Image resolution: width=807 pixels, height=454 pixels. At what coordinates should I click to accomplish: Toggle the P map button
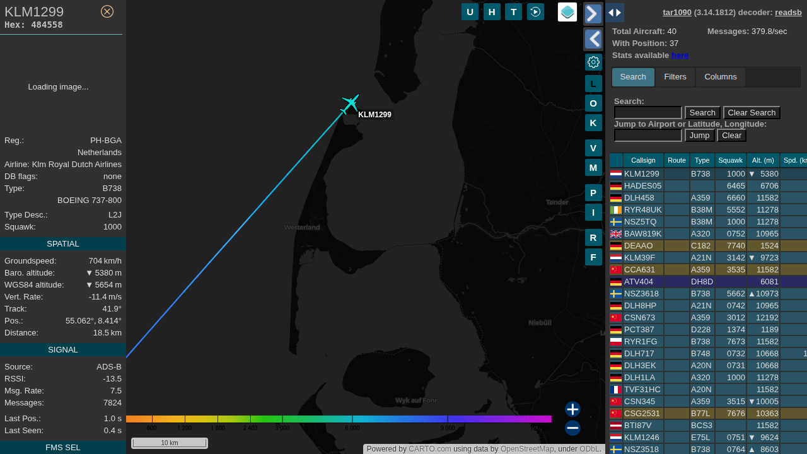coord(593,193)
